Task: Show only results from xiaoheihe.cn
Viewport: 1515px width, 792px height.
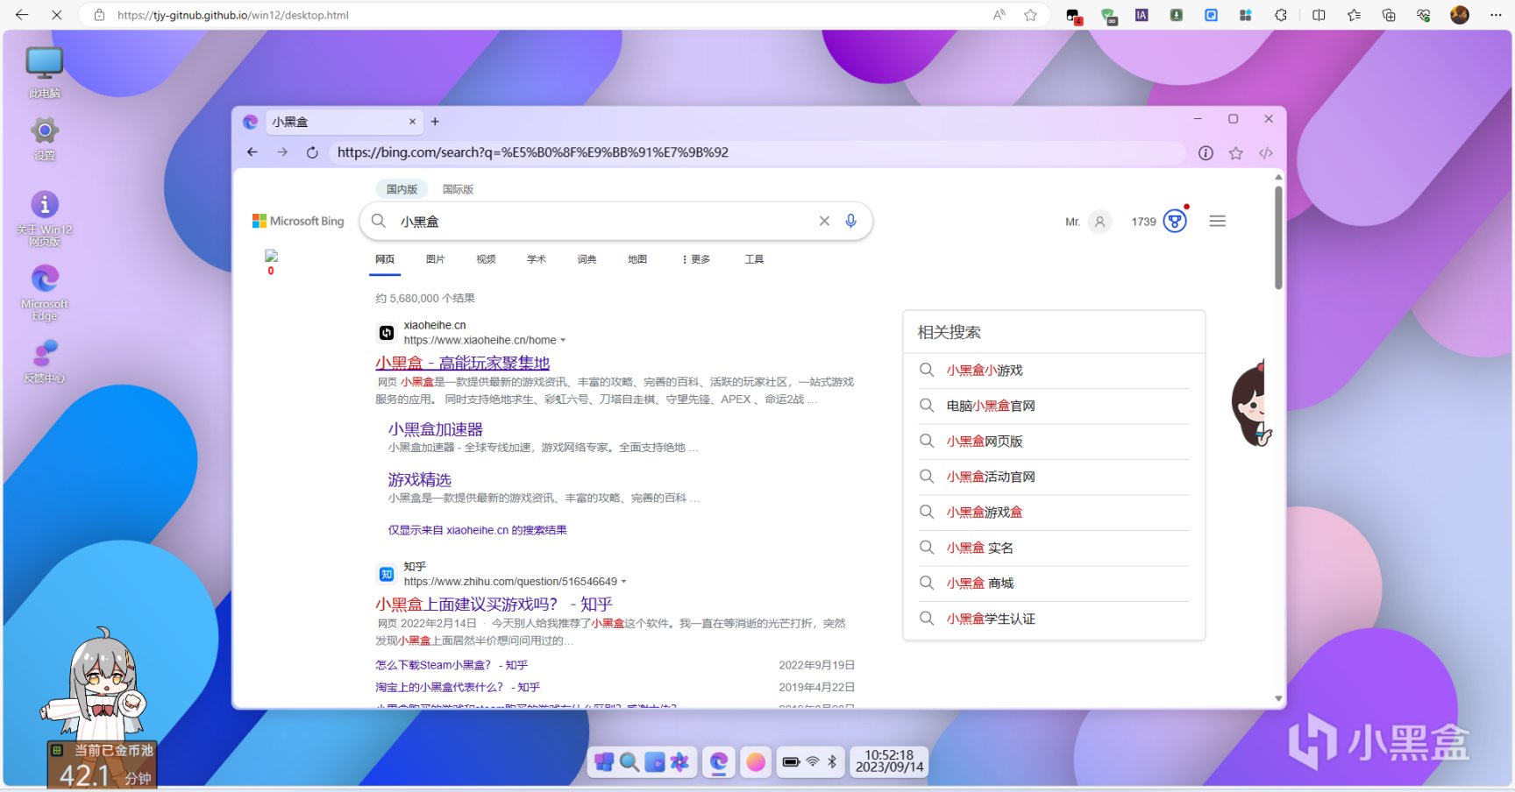Action: (x=478, y=530)
